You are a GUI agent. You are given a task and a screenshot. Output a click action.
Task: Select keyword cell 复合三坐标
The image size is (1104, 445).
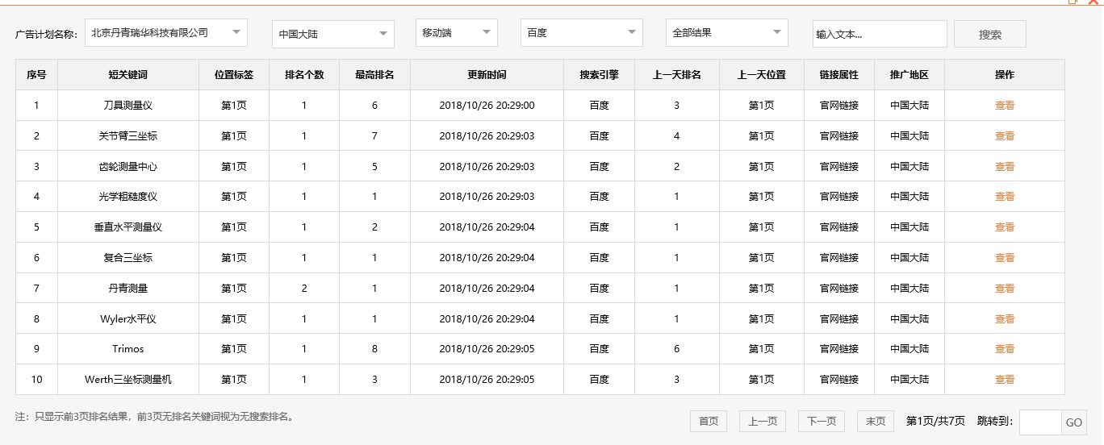pos(128,258)
